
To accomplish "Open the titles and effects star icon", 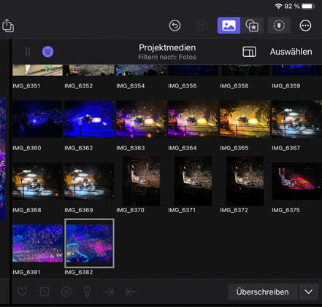I will pyautogui.click(x=252, y=26).
